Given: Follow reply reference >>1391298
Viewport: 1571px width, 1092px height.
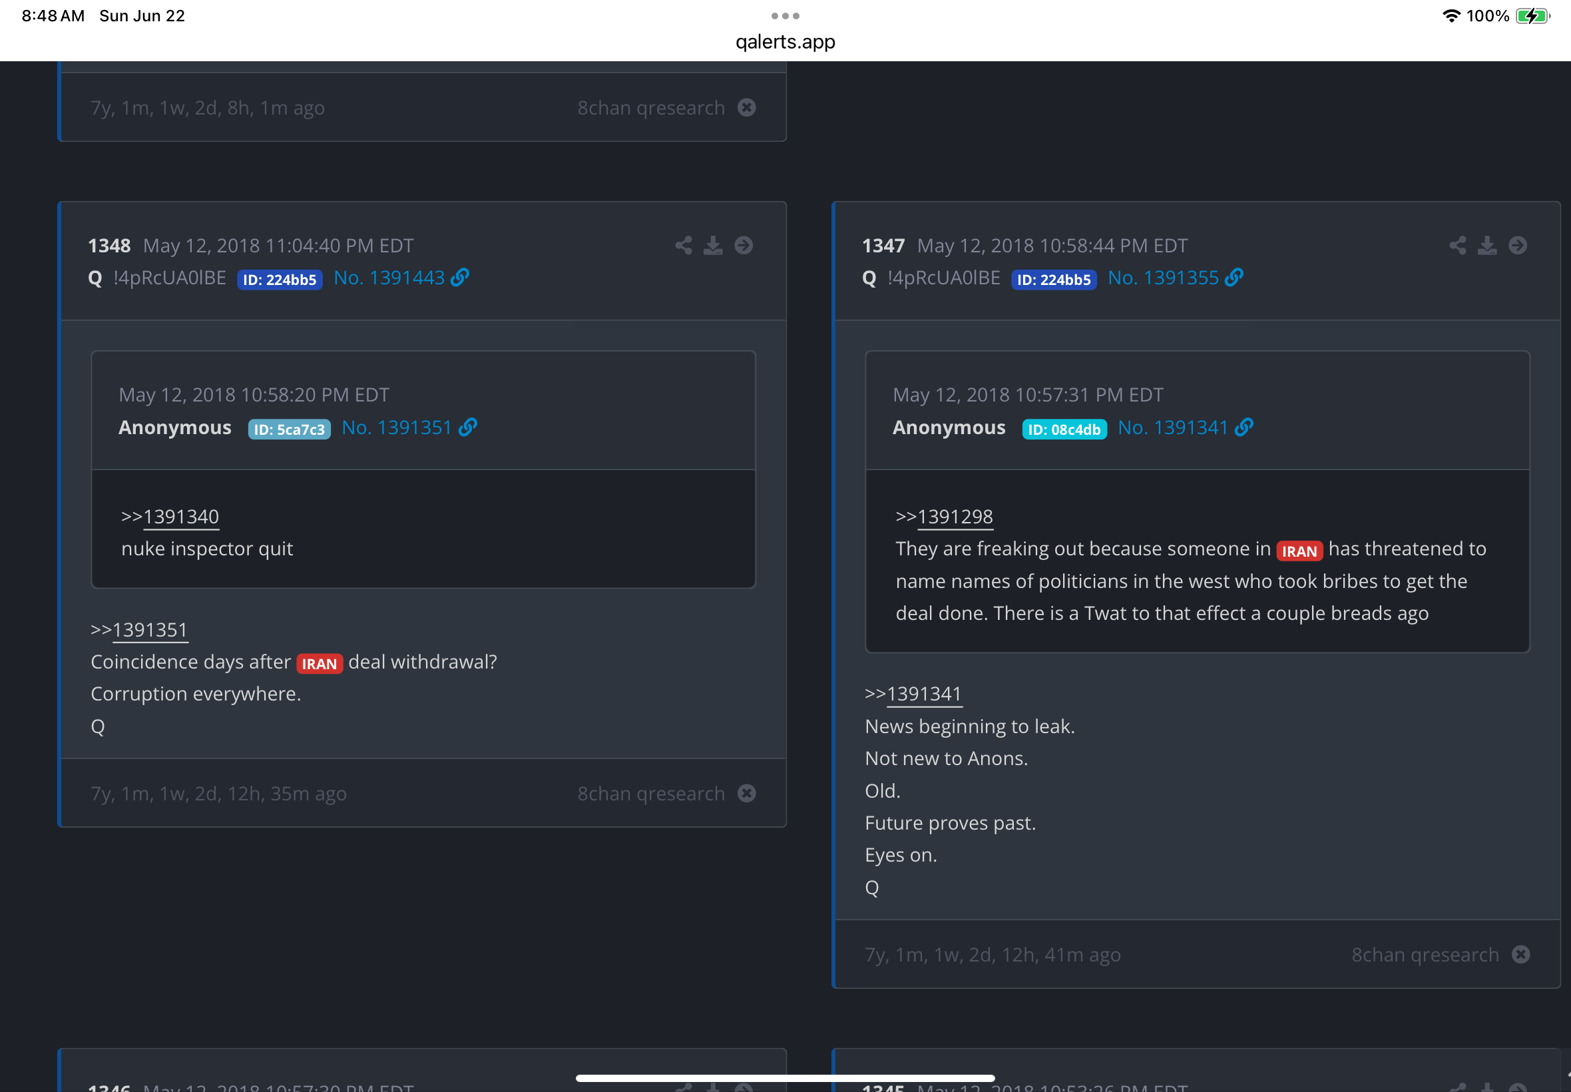Looking at the screenshot, I should [945, 517].
